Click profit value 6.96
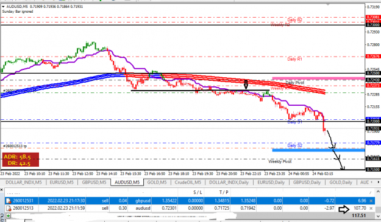Screen dimensions: 381x222 (x=362, y=201)
